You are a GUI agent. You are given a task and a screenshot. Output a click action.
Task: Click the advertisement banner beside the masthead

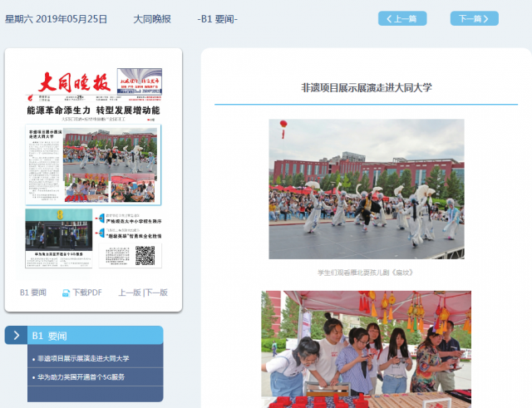click(140, 81)
